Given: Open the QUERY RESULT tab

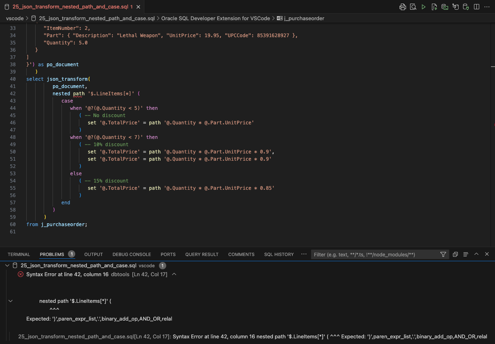Looking at the screenshot, I should click(x=202, y=254).
